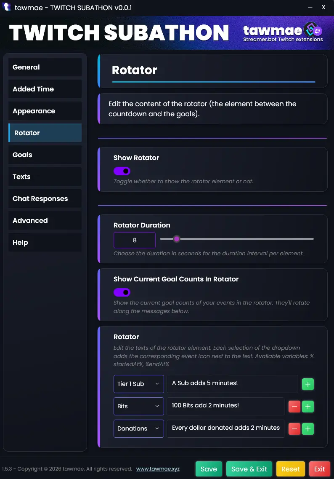
Task: Open the Chat Responses section
Action: 45,198
